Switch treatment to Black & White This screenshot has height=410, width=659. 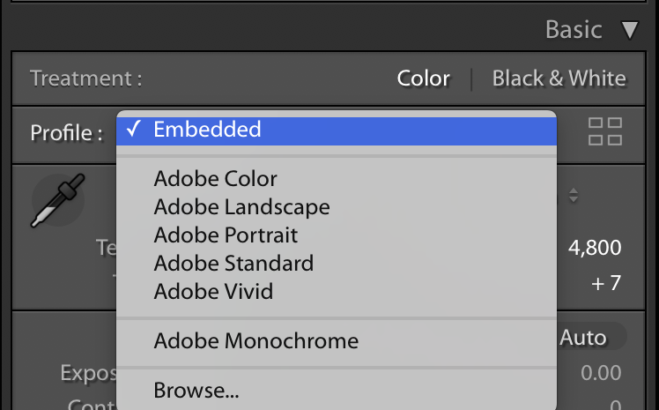pyautogui.click(x=559, y=78)
